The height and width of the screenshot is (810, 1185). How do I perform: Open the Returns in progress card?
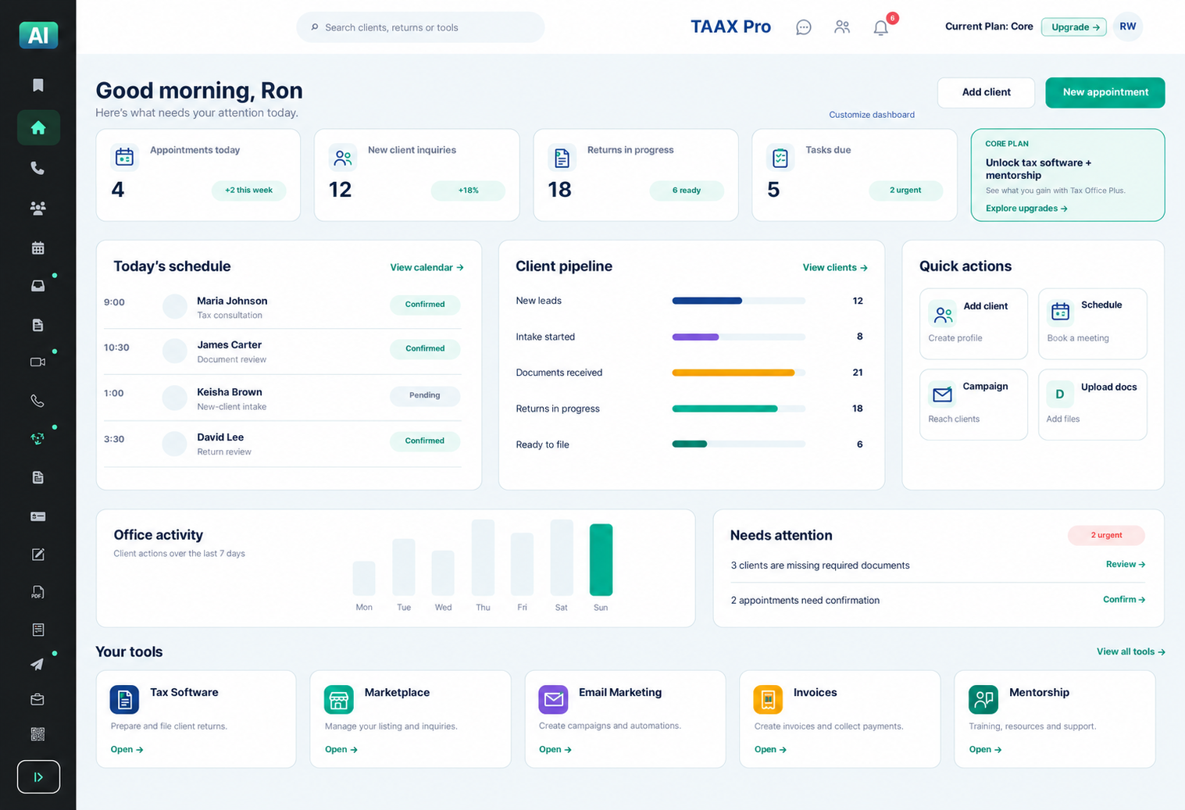coord(635,175)
